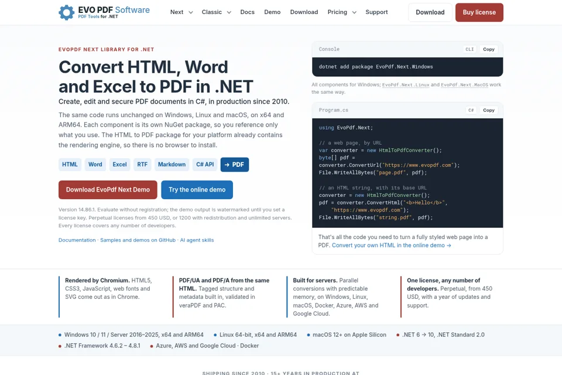Click the Buy license button
Screen dimensions: 562x375
[479, 12]
